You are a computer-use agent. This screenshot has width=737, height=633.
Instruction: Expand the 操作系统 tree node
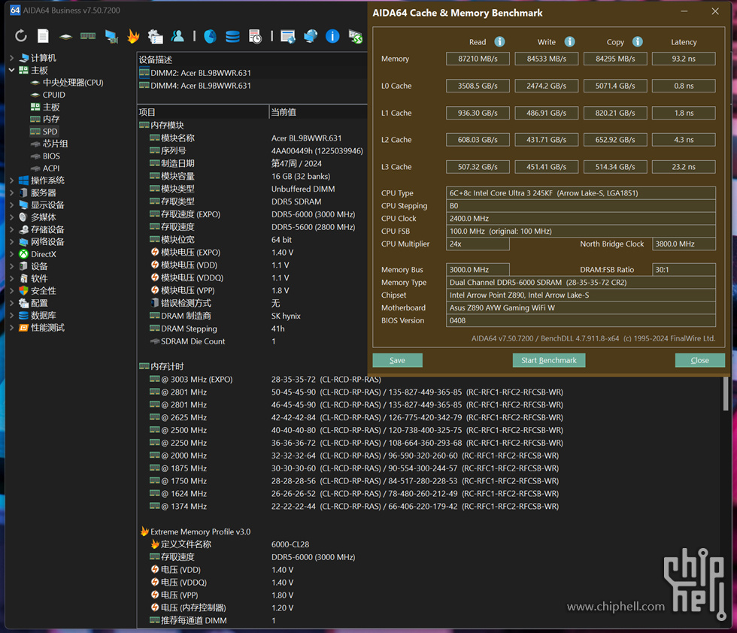click(12, 180)
